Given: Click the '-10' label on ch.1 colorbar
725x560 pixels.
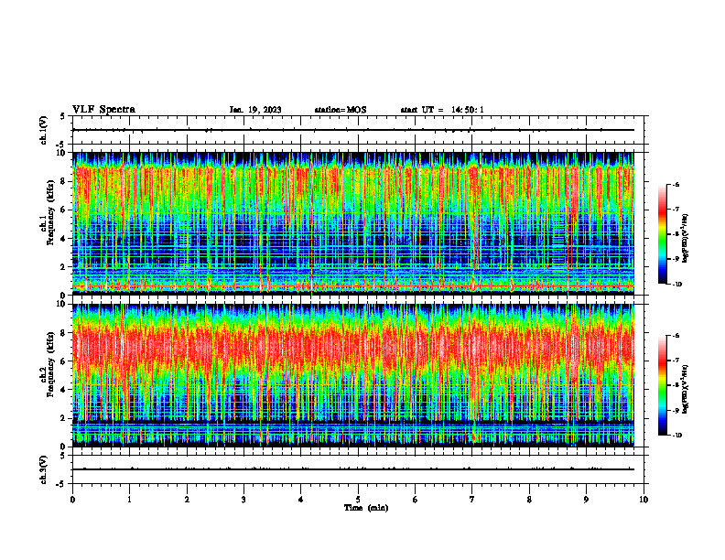Looking at the screenshot, I should point(676,285).
